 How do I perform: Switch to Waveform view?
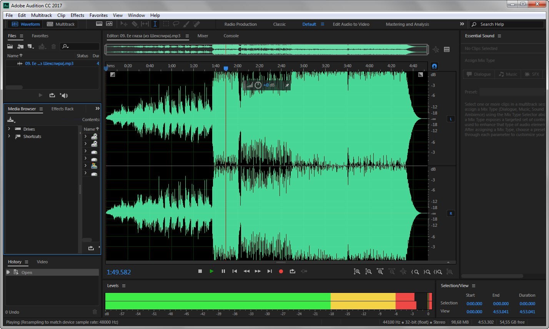(x=26, y=24)
